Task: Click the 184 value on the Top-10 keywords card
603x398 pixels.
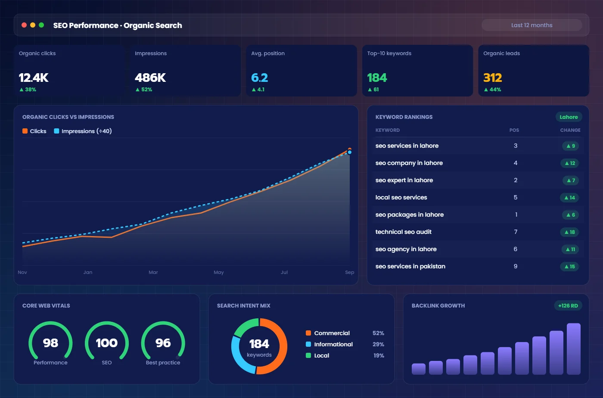Action: 377,78
